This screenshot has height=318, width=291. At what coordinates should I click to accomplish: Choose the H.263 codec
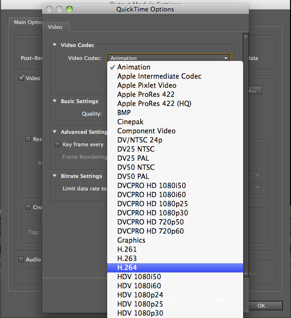pyautogui.click(x=175, y=259)
